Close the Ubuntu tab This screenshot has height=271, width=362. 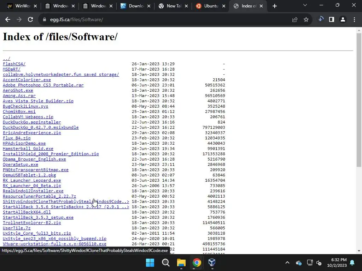point(224,6)
